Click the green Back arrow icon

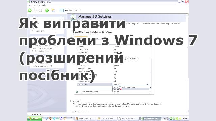click(x=30, y=10)
